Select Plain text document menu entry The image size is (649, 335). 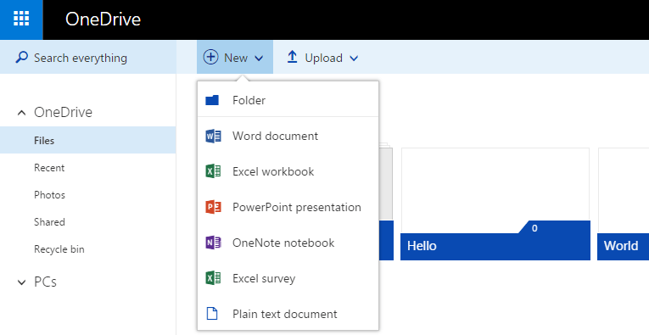[288, 314]
